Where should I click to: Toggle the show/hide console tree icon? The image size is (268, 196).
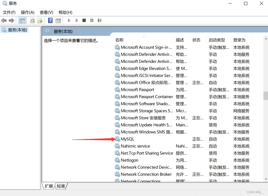[x=22, y=21]
